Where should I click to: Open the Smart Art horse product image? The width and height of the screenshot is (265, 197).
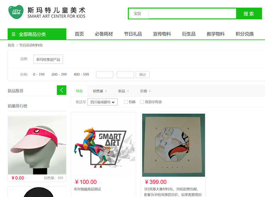coord(104,145)
